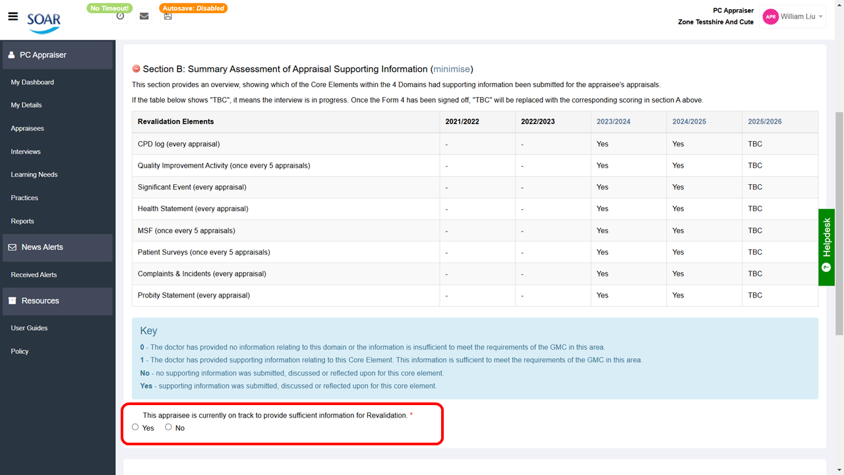Click Complaints & Incidents row label

tap(202, 274)
